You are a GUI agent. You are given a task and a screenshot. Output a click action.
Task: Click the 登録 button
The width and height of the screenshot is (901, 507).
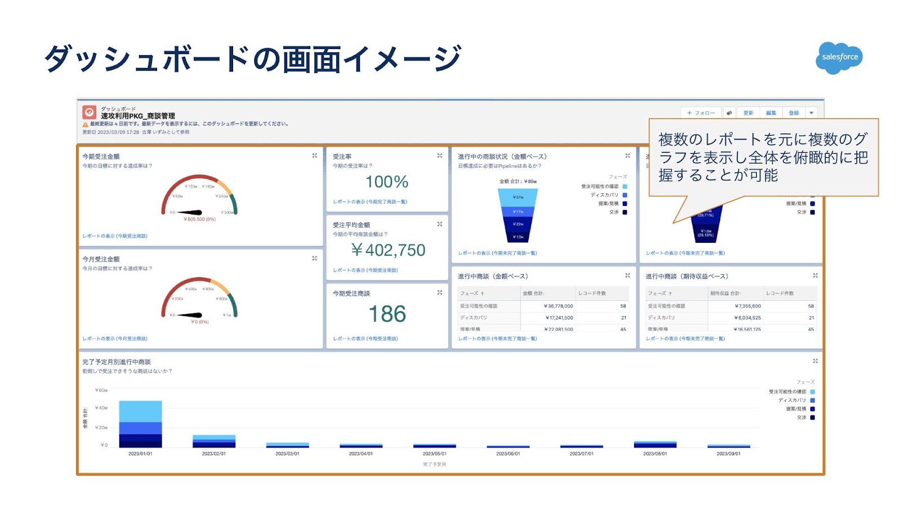[x=794, y=113]
